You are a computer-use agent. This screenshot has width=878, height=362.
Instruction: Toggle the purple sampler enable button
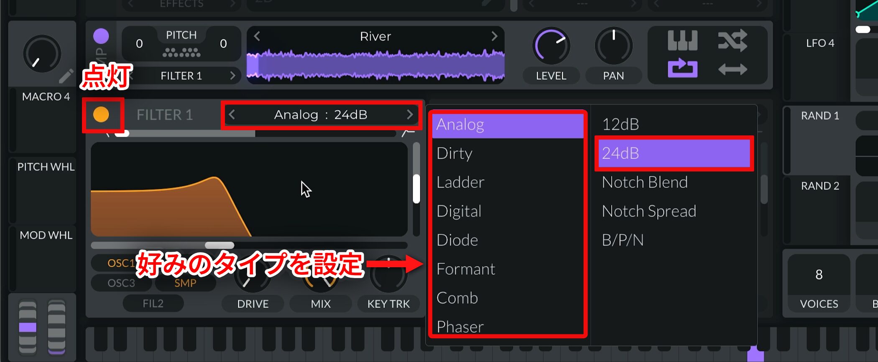coord(101,36)
